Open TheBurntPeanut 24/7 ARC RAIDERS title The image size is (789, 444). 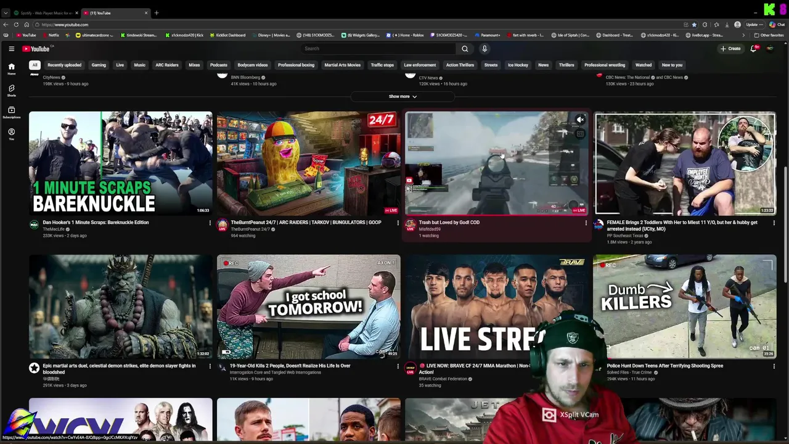pos(306,223)
